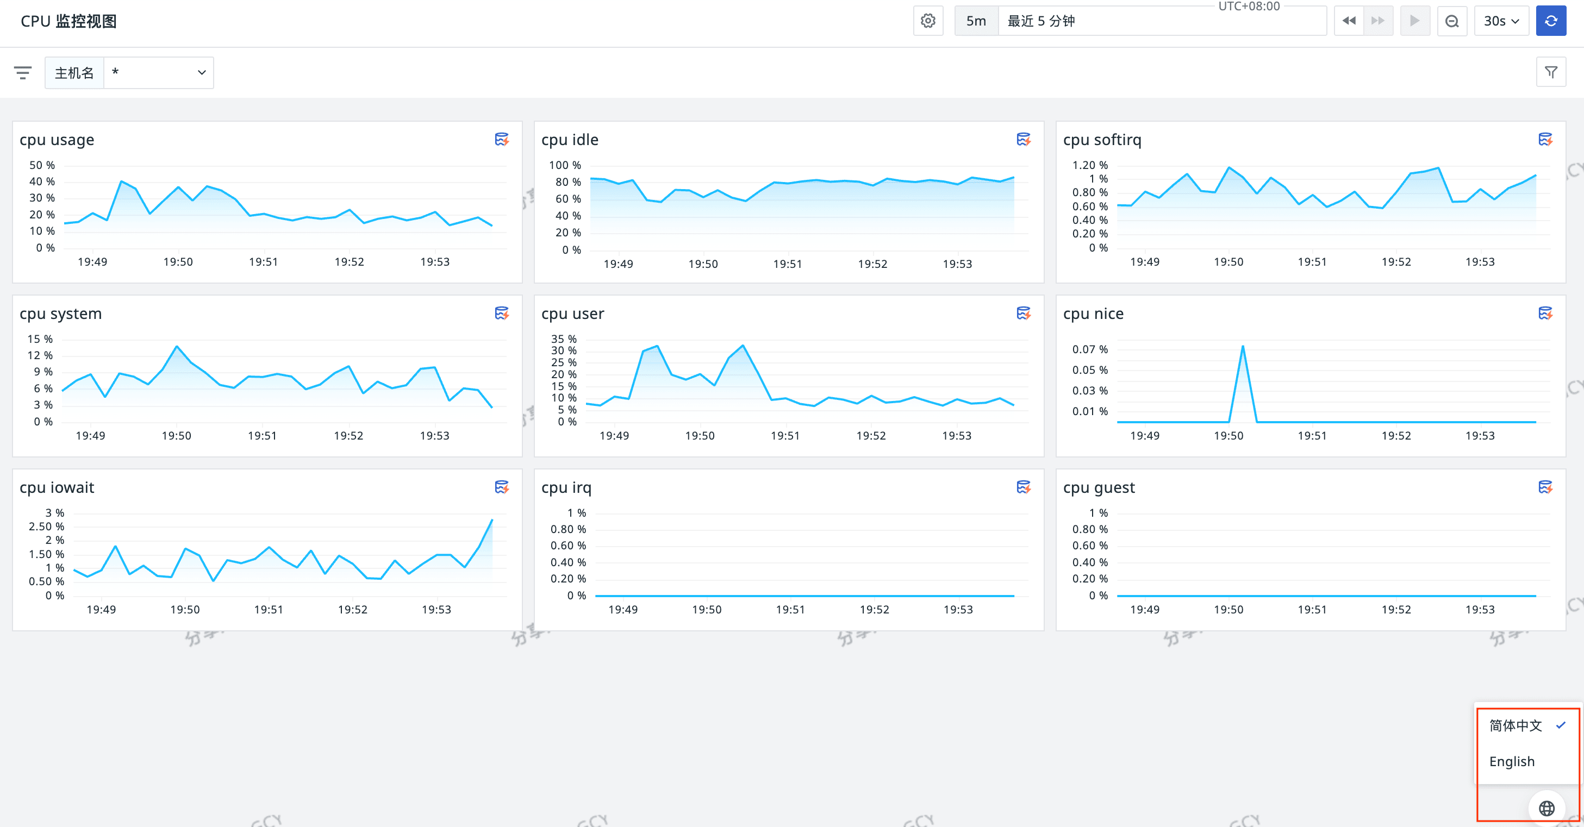The width and height of the screenshot is (1584, 827).
Task: Select English language option
Action: (x=1512, y=761)
